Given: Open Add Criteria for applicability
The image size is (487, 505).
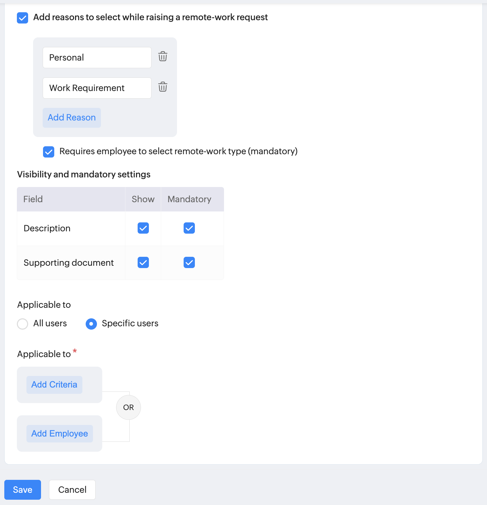Looking at the screenshot, I should [54, 385].
